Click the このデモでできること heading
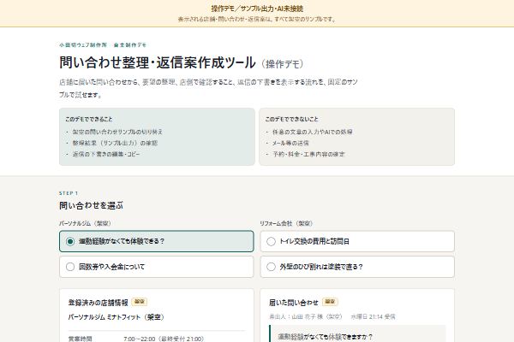Image resolution: width=514 pixels, height=342 pixels. 89,119
